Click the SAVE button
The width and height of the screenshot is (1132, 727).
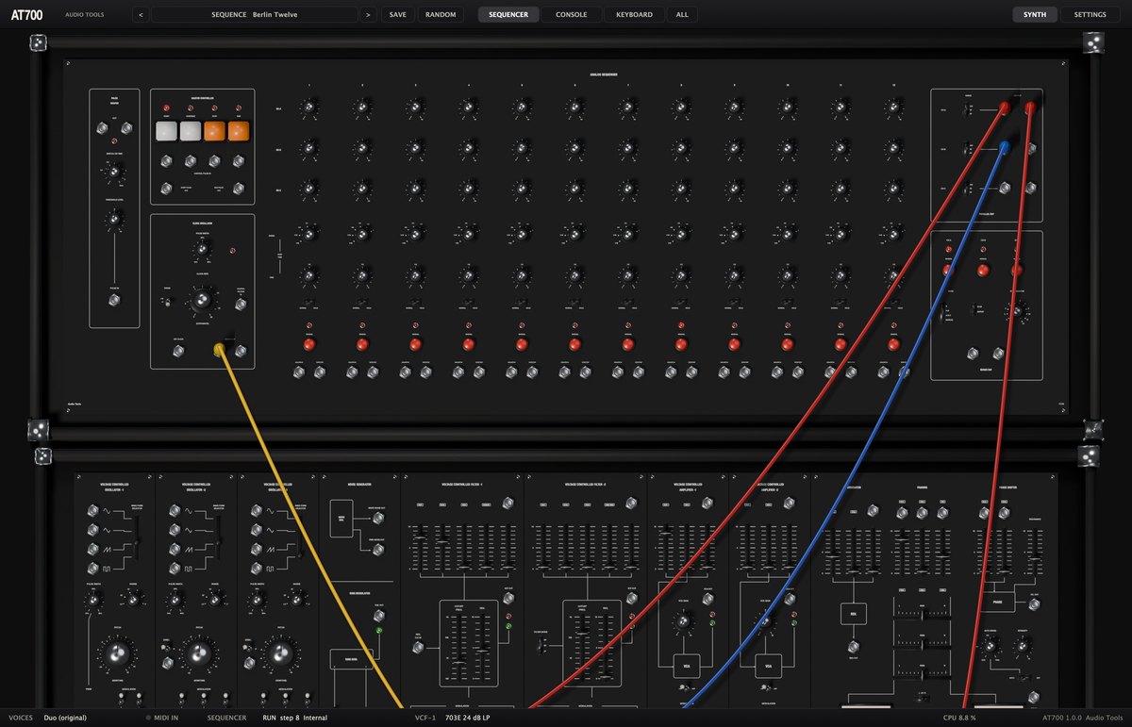pos(398,15)
